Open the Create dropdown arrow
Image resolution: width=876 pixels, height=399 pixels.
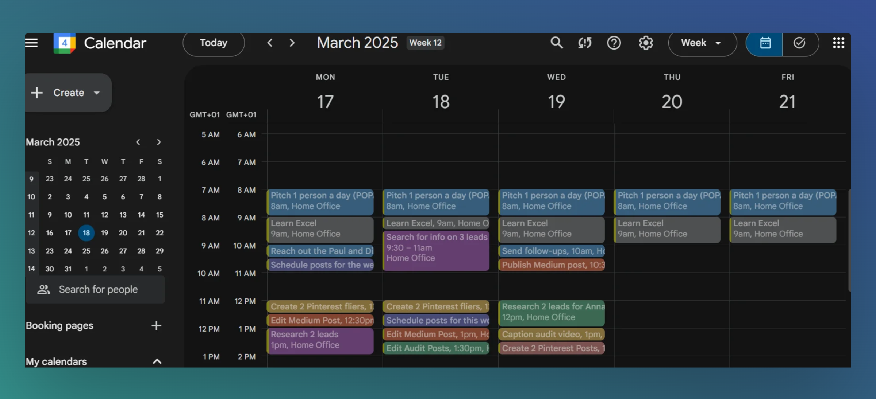click(97, 93)
